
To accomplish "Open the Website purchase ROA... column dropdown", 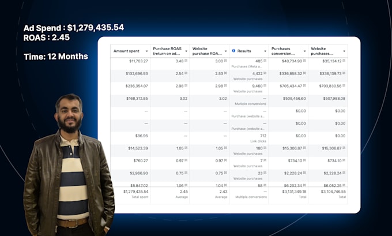I will click(x=226, y=51).
